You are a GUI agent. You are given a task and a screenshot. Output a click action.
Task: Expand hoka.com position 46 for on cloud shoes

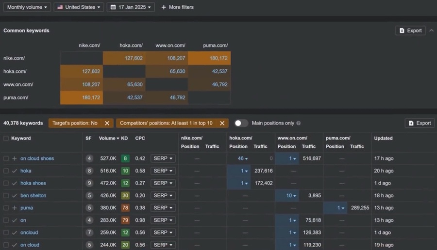click(x=242, y=158)
